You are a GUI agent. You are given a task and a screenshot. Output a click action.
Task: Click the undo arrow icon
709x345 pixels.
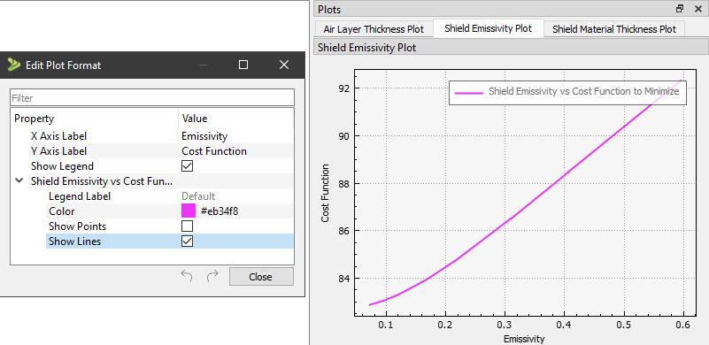tap(187, 276)
